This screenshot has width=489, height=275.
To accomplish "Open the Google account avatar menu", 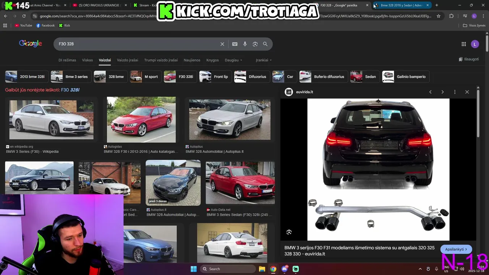I will (475, 44).
